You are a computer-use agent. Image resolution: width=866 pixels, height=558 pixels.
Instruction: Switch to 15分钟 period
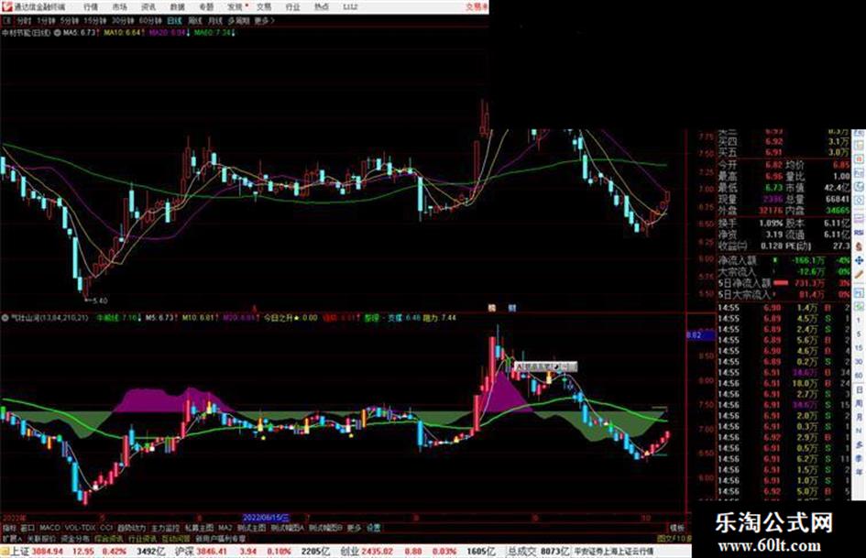tap(95, 20)
